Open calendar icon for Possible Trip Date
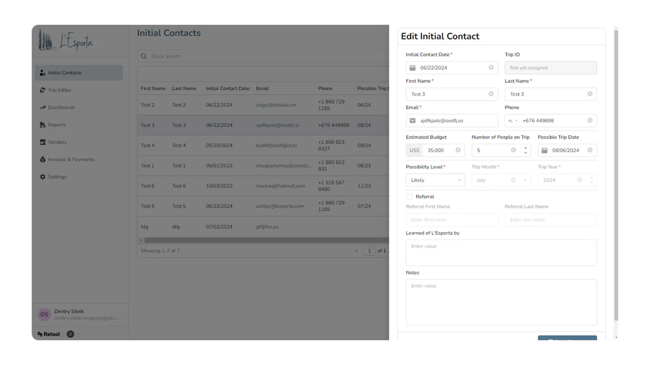 point(544,150)
